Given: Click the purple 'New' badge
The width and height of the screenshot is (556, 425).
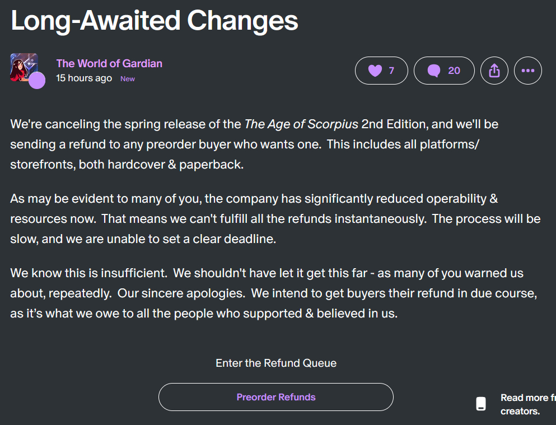Looking at the screenshot, I should coord(128,79).
